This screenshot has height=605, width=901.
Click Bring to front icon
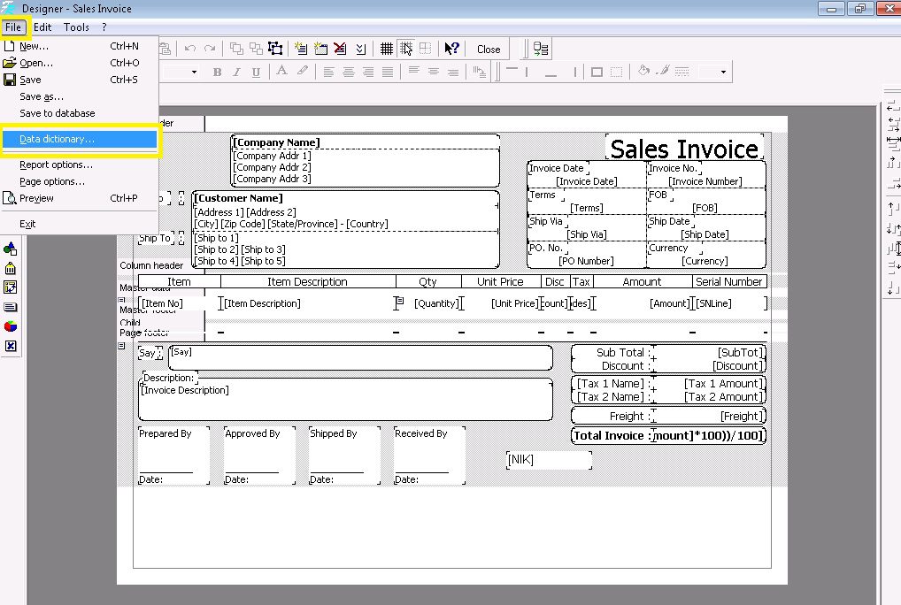click(x=236, y=49)
